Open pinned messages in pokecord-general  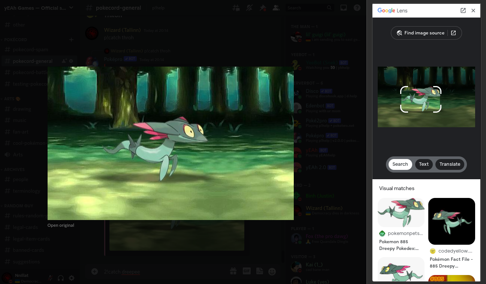[x=262, y=8]
